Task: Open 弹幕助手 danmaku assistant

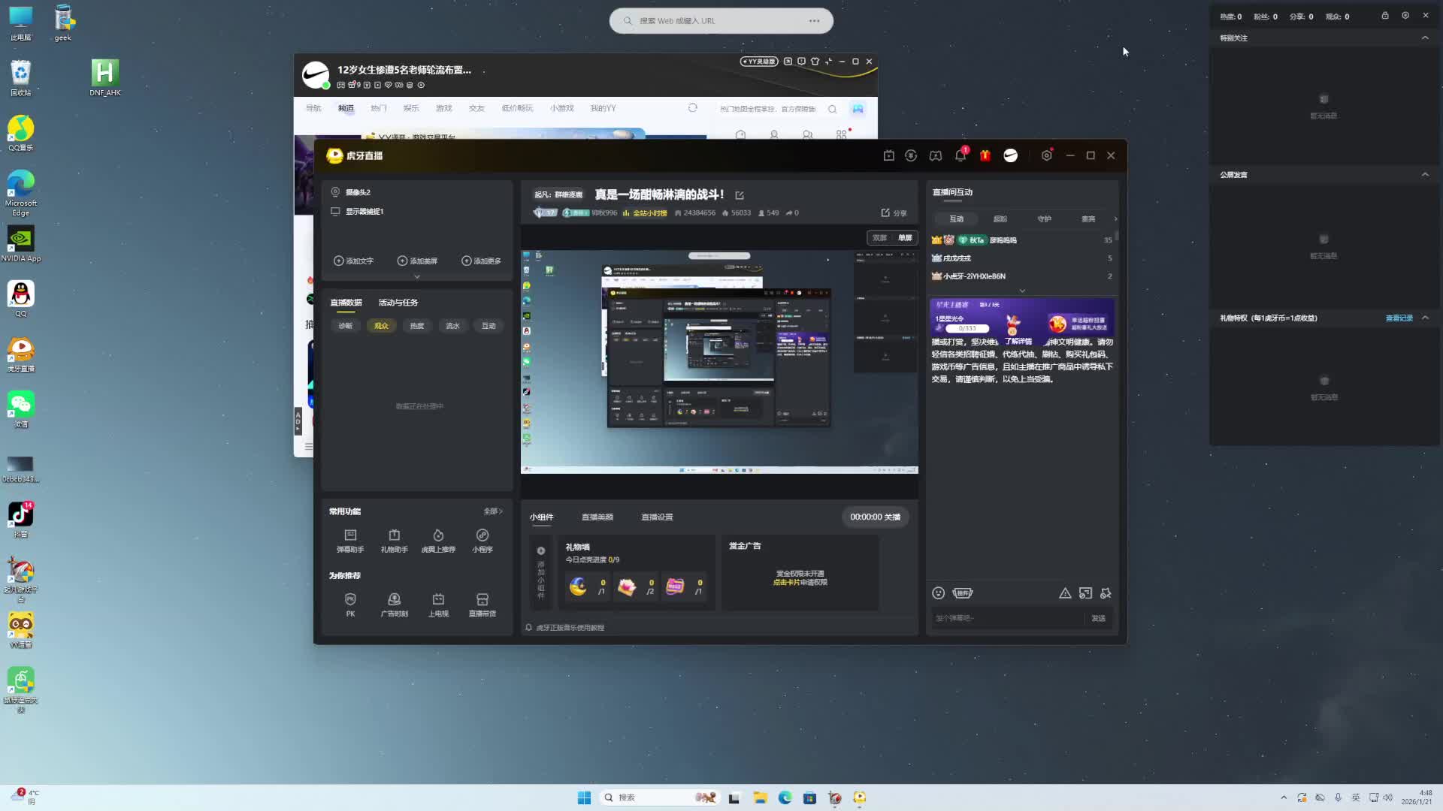Action: (x=350, y=541)
